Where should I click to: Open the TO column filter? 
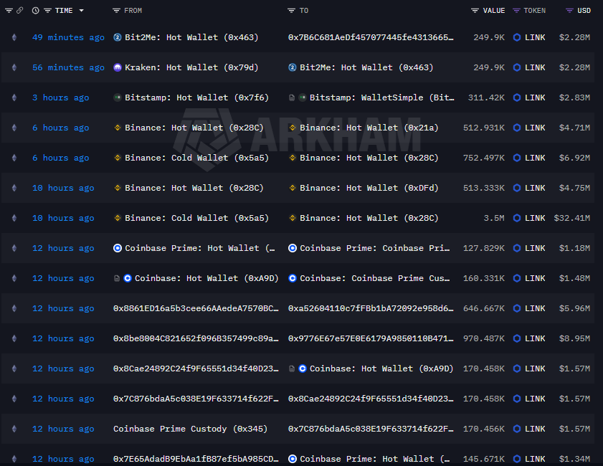pyautogui.click(x=291, y=10)
